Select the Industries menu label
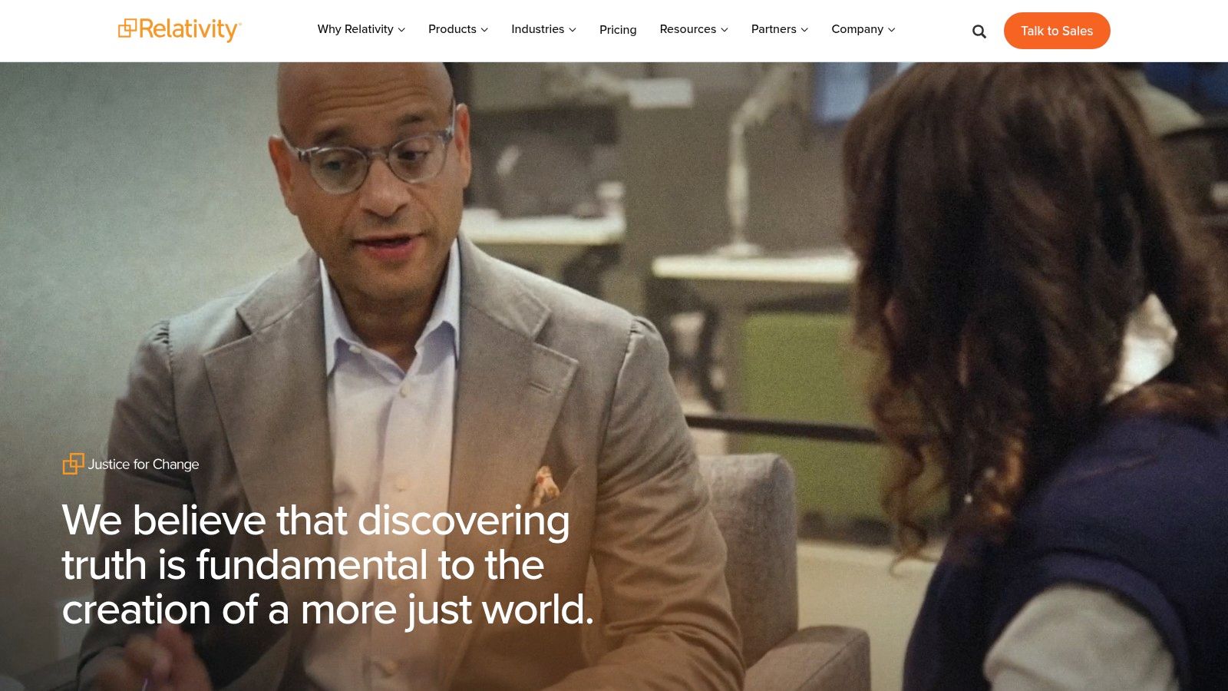 tap(537, 29)
